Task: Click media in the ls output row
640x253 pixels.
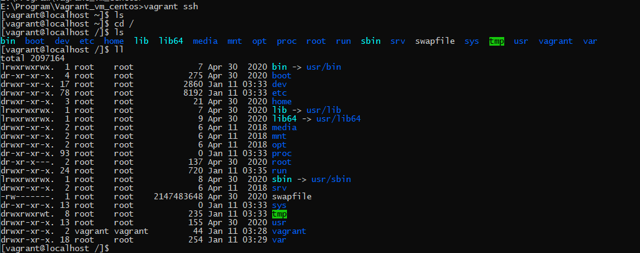Action: (205, 41)
